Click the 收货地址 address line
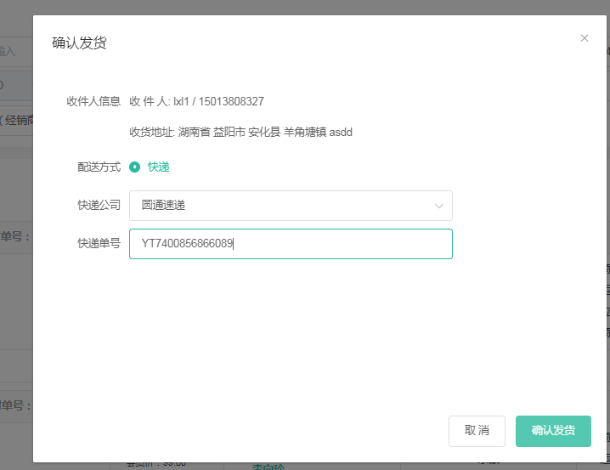Screen dimensions: 610x470 (240, 132)
